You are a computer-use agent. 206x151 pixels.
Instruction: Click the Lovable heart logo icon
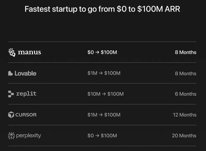pos(11,73)
